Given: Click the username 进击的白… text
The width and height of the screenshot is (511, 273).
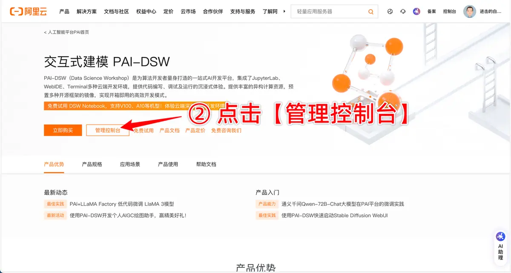Looking at the screenshot, I should (x=491, y=11).
